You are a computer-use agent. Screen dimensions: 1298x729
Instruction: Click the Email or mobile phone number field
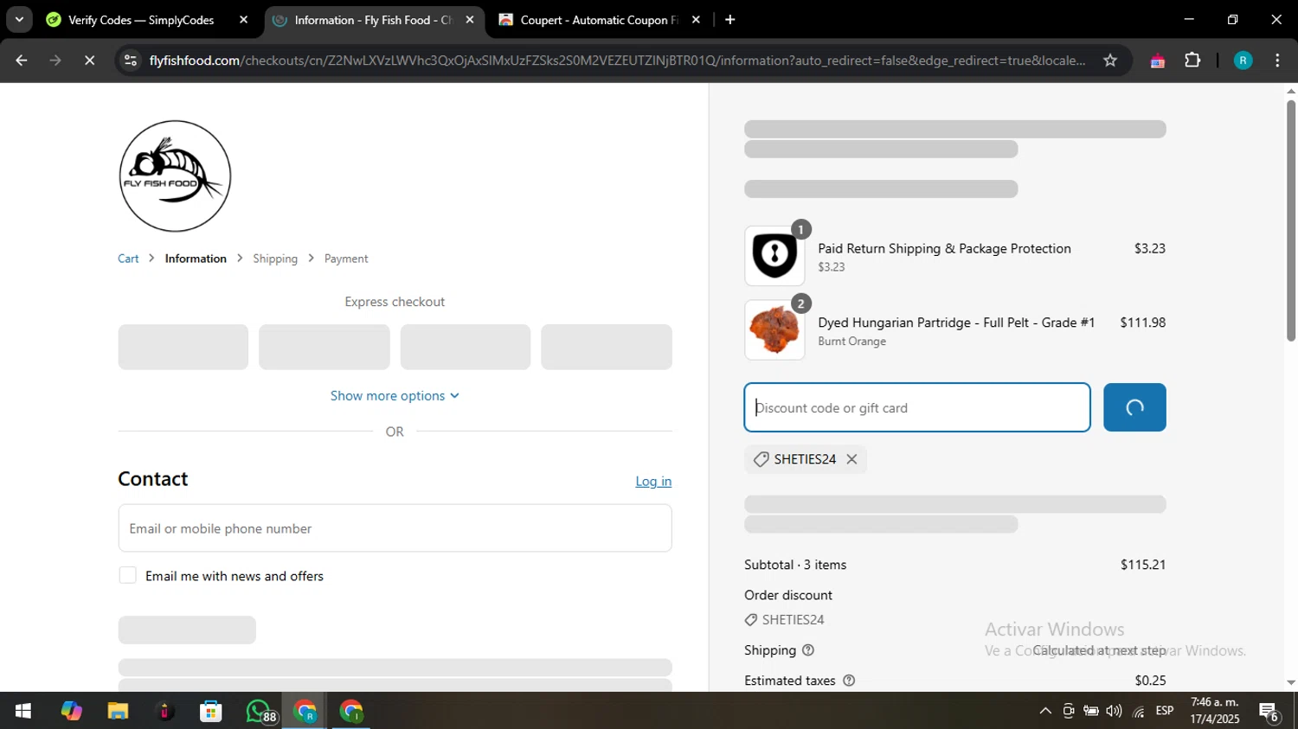395,528
